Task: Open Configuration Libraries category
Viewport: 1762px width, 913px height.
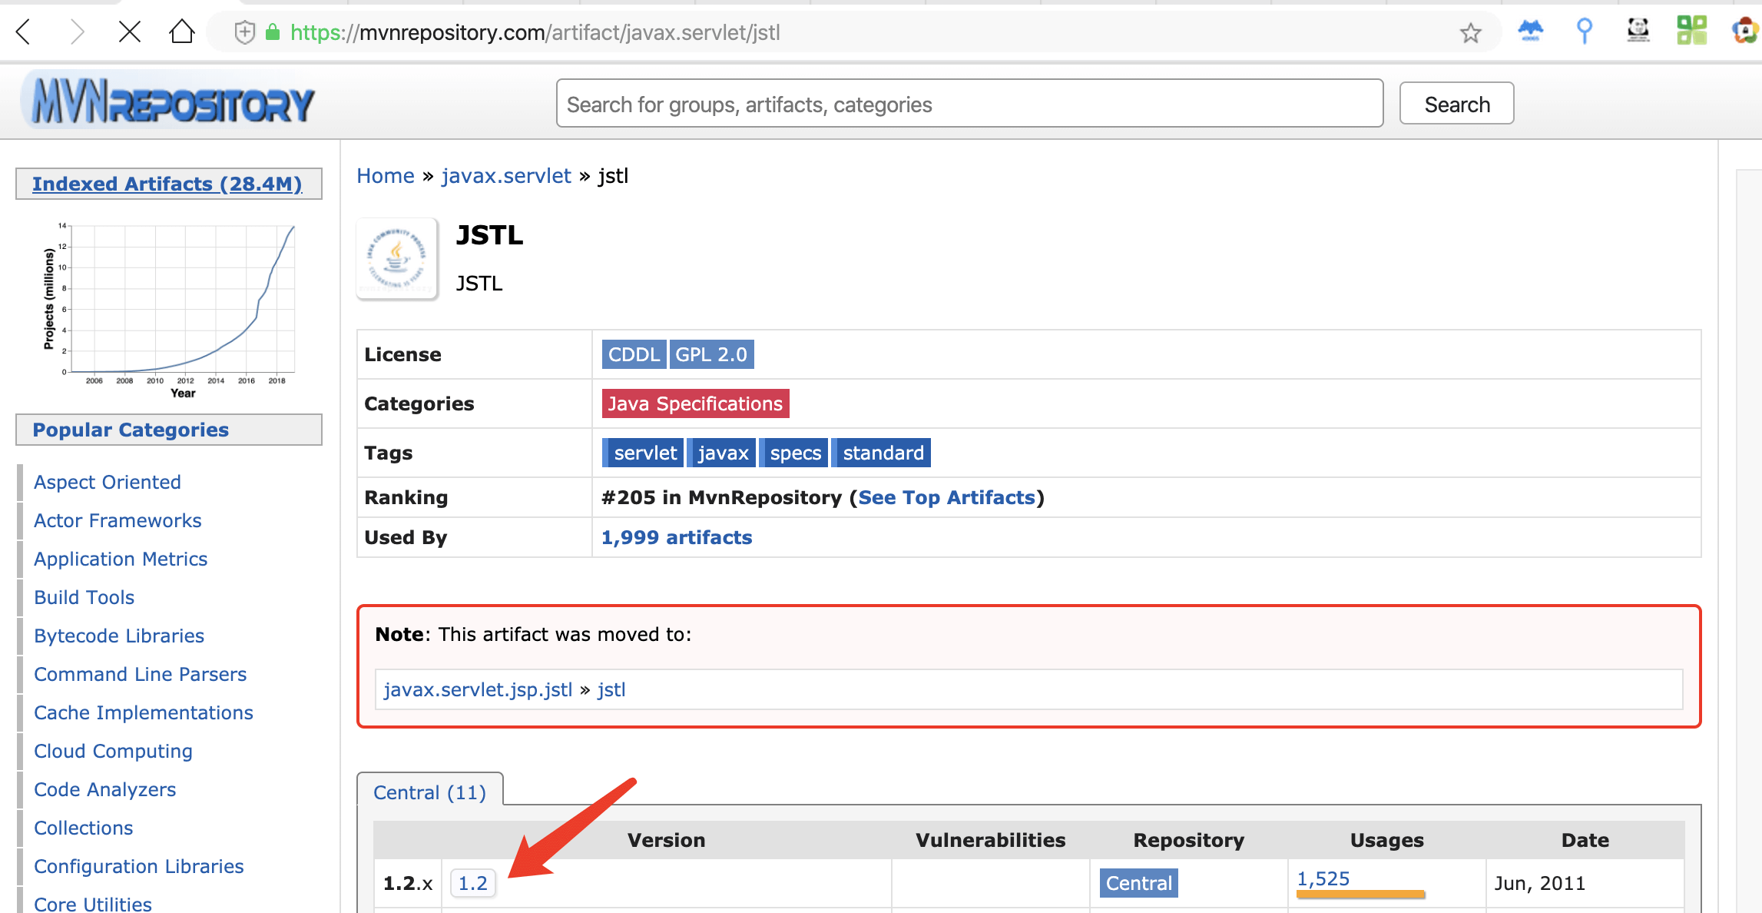Action: tap(139, 866)
